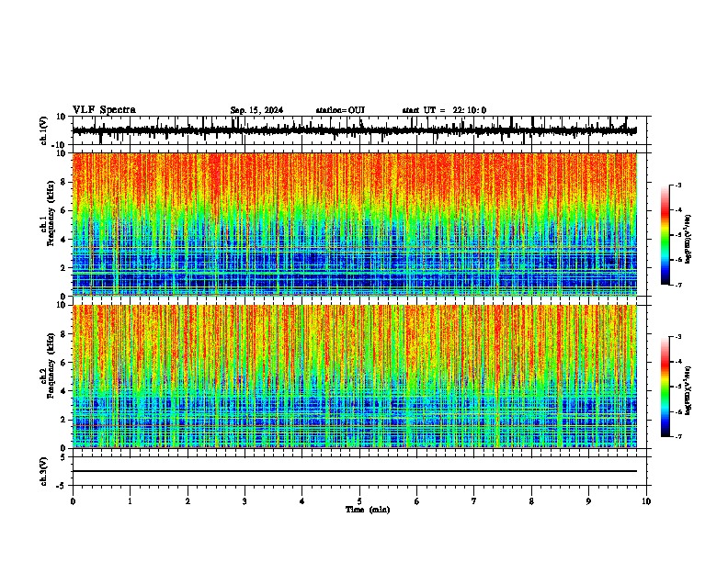Click the "VLF Spectra" plot title
The height and width of the screenshot is (562, 728).
(x=104, y=110)
